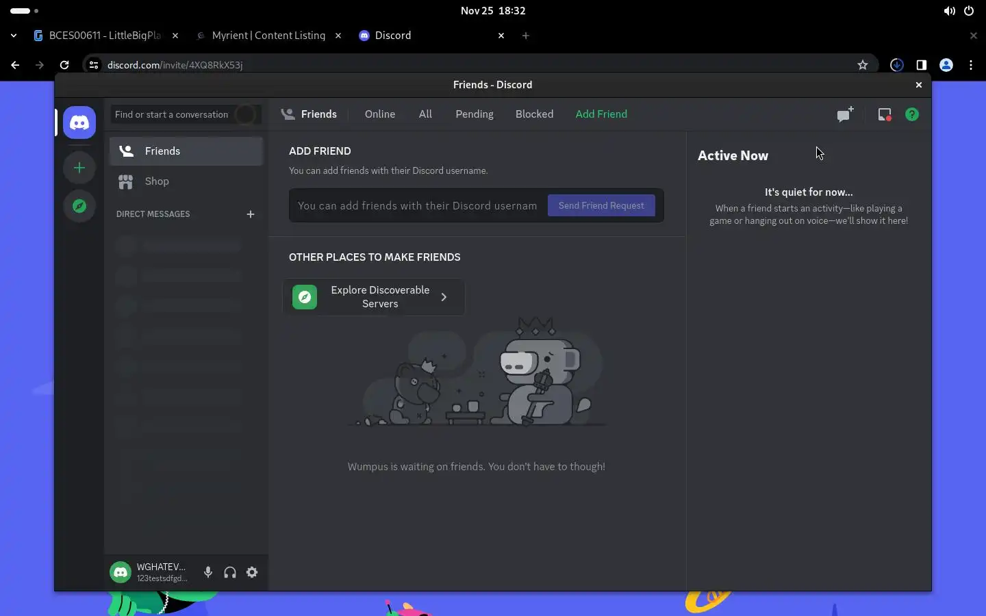This screenshot has height=616, width=986.
Task: Switch to Myrient Content Listing tab
Action: pos(268,36)
